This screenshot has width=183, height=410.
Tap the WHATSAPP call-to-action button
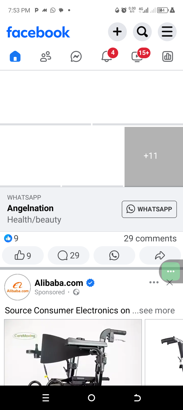(149, 209)
